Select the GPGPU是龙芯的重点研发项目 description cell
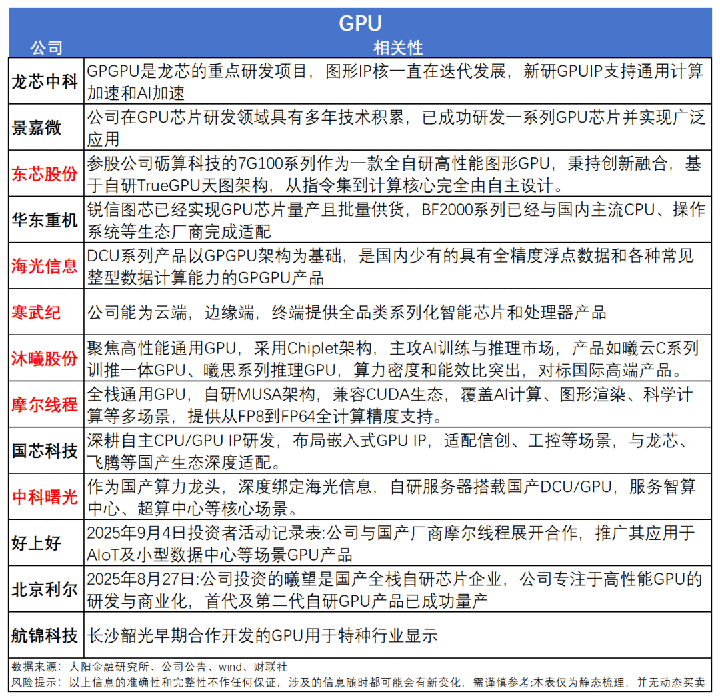The height and width of the screenshot is (700, 720). [x=397, y=81]
